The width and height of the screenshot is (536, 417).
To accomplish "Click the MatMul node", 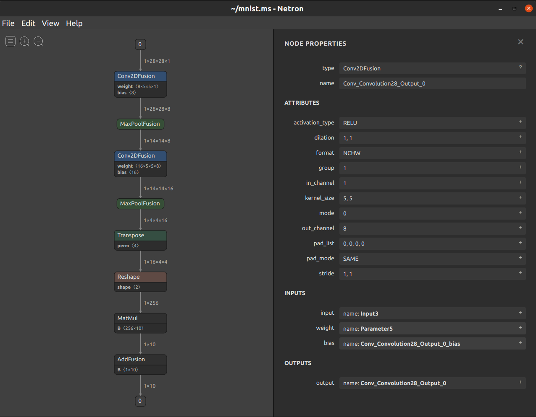I will point(140,319).
